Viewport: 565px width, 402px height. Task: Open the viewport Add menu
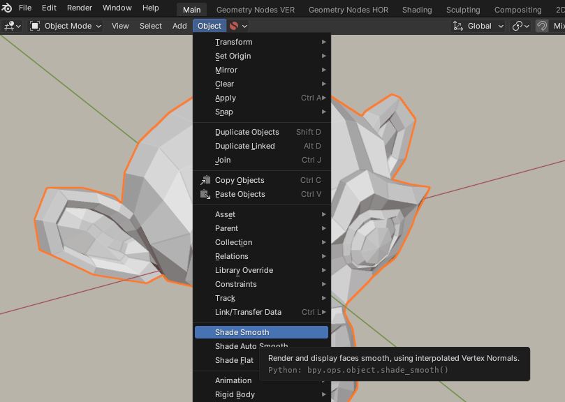179,26
